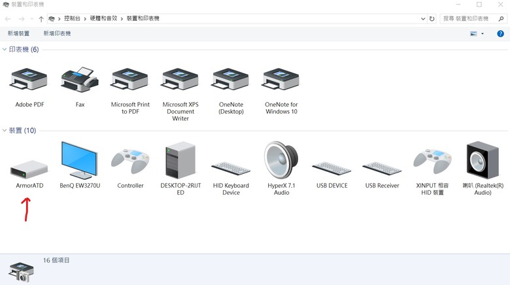
Task: Go up one level with up arrow
Action: click(41, 19)
